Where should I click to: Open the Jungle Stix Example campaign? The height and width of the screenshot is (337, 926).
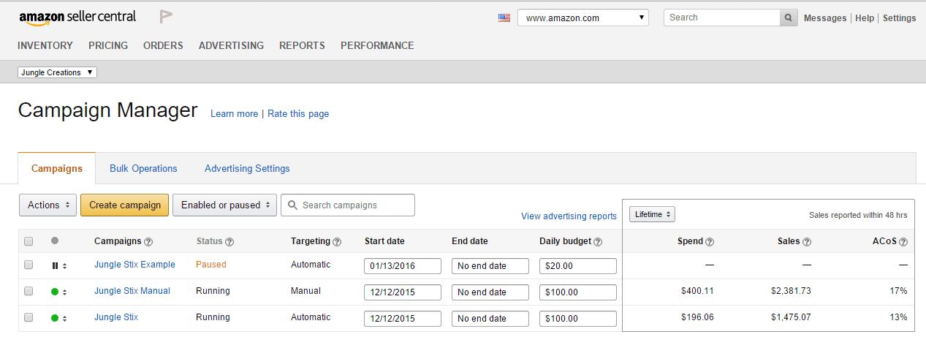coord(134,265)
